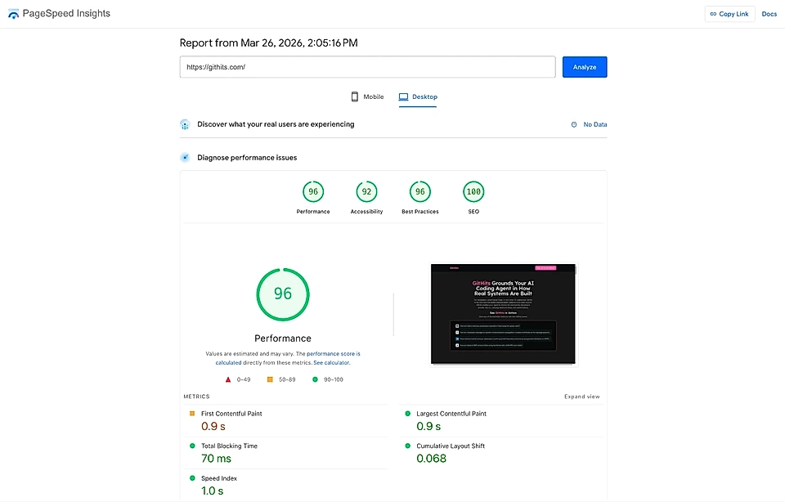Select the Mobile device icon
The height and width of the screenshot is (502, 785).
(353, 96)
